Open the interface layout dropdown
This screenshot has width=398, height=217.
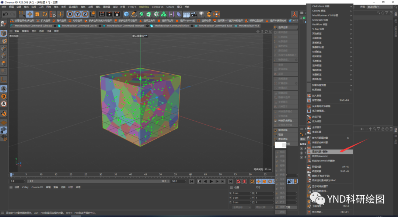click(380, 7)
